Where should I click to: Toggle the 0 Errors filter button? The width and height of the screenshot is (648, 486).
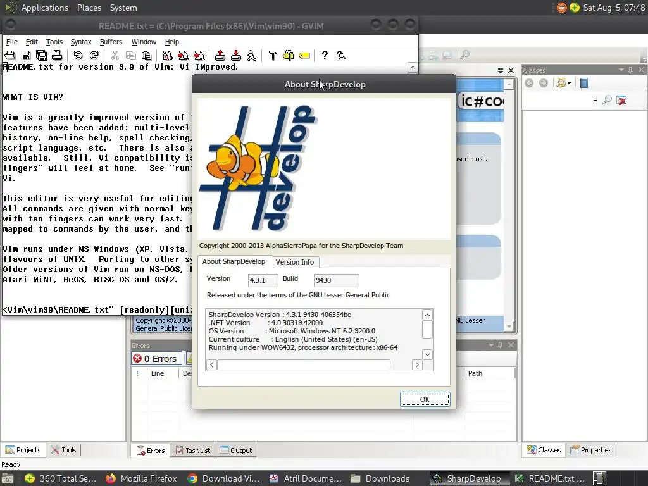(157, 359)
